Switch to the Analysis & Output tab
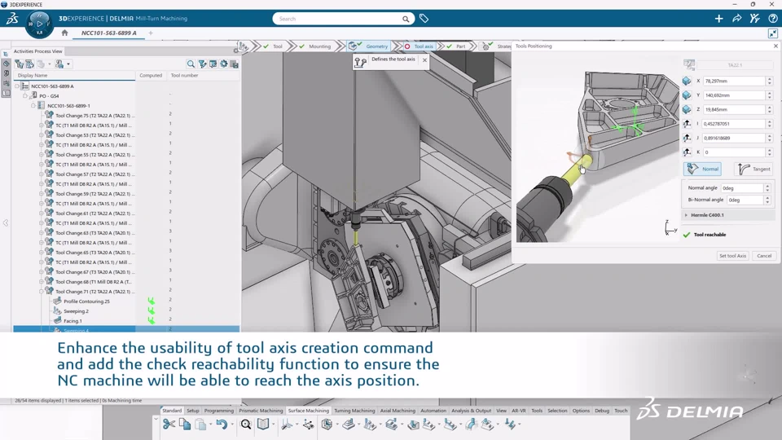 pos(472,411)
